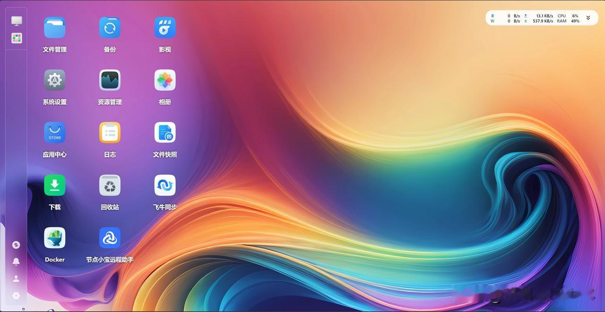
Task: Click the disk write W label
Action: tap(493, 21)
